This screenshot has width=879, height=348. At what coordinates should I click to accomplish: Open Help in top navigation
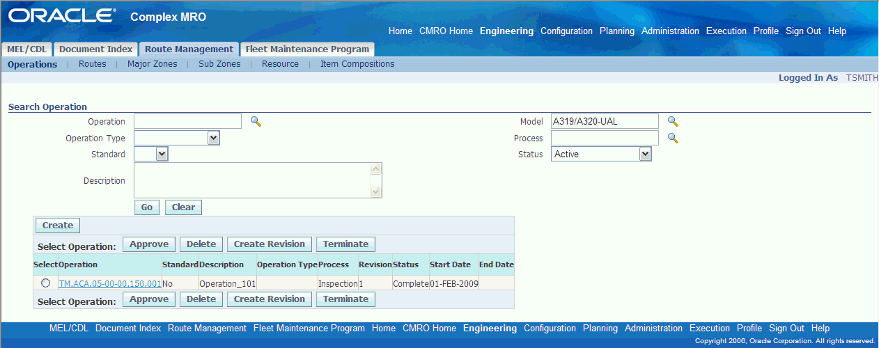tap(837, 31)
